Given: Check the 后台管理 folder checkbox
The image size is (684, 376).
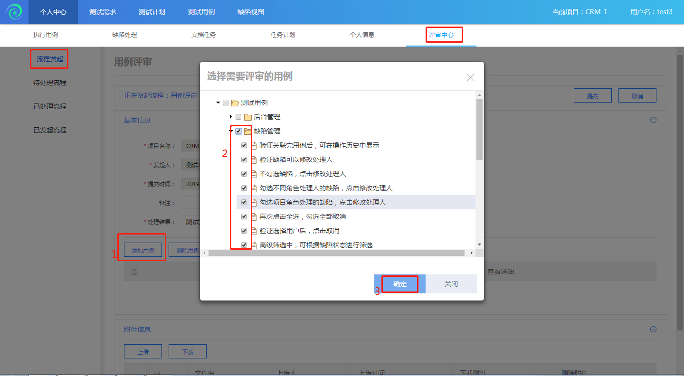Looking at the screenshot, I should [238, 117].
